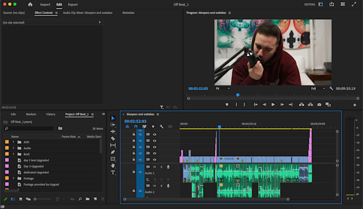Click the Lift button in Program Monitor
The image size is (363, 209).
302,104
